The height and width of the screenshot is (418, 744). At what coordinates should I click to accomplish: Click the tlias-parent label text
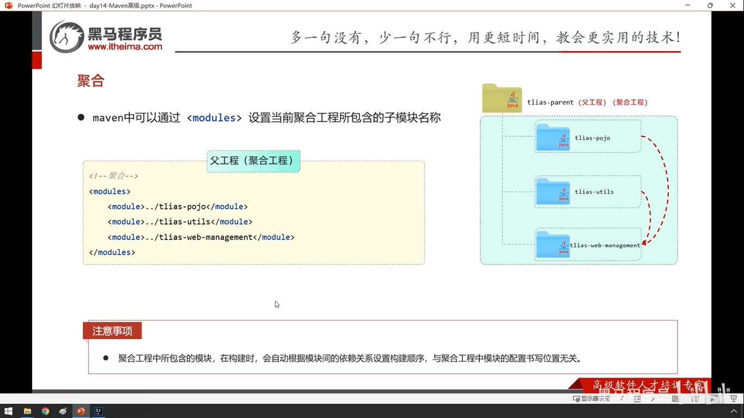[x=550, y=102]
